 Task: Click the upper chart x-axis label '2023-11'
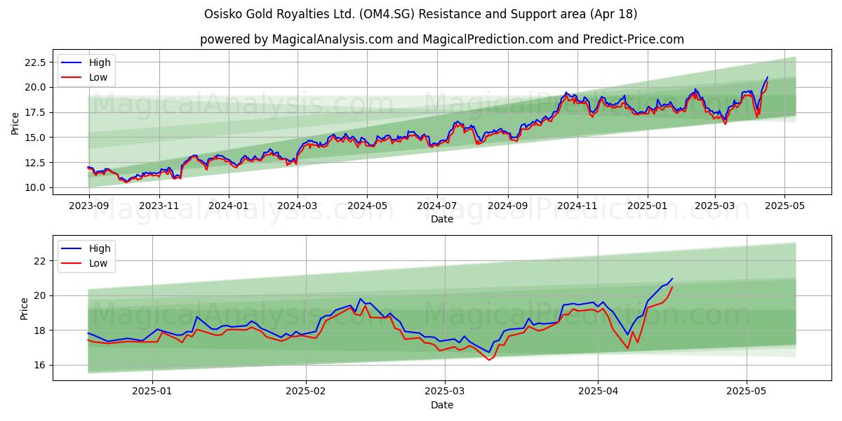click(159, 206)
